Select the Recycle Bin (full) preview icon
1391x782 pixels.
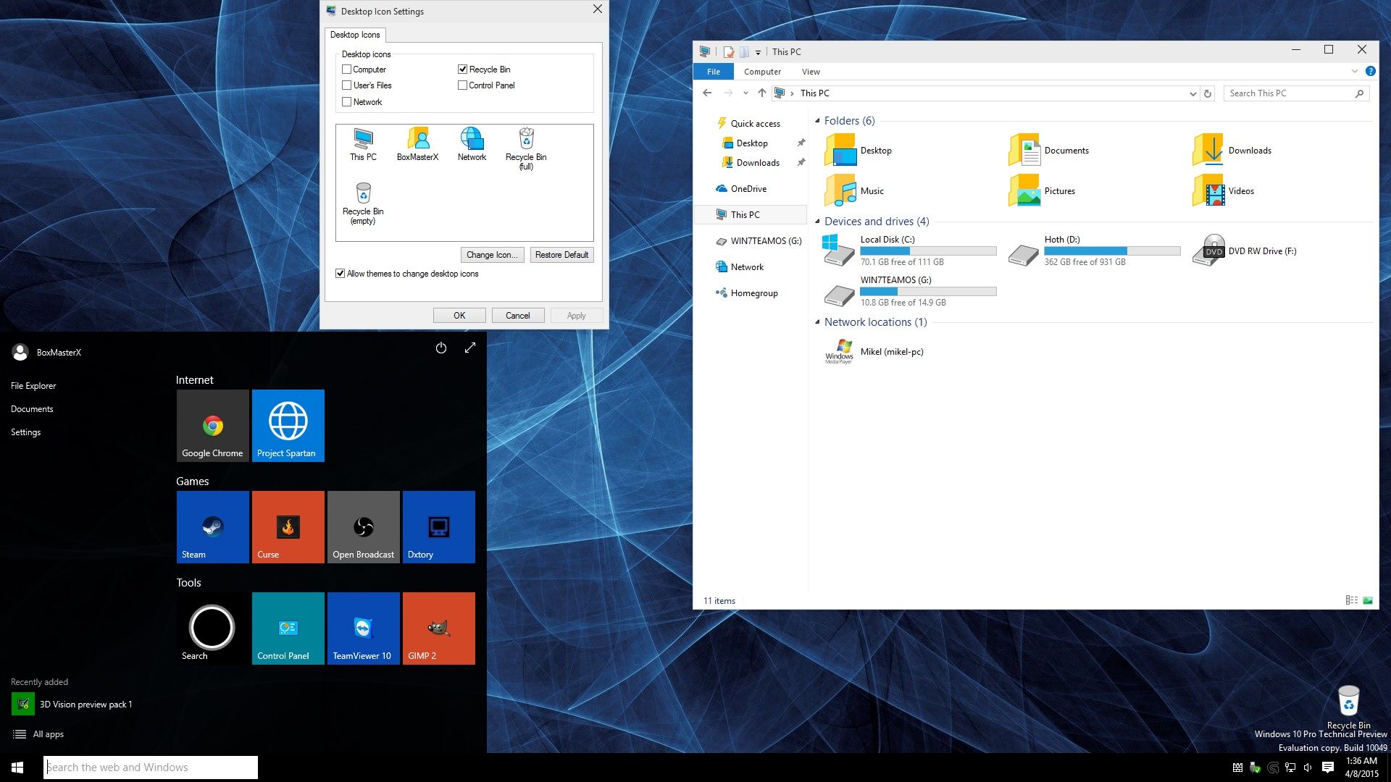click(526, 138)
